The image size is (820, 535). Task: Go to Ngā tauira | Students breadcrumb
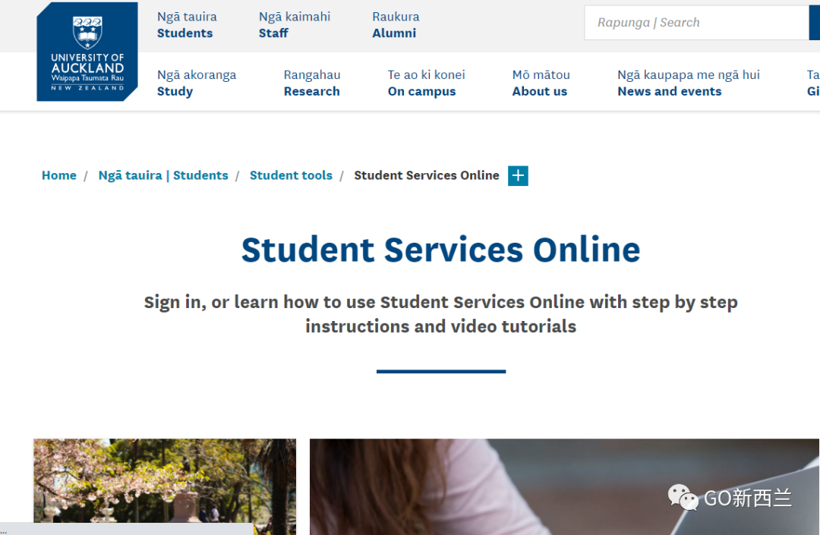(163, 175)
